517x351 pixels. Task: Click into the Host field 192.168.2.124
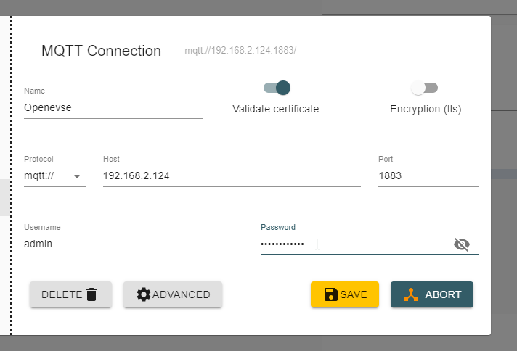click(232, 175)
